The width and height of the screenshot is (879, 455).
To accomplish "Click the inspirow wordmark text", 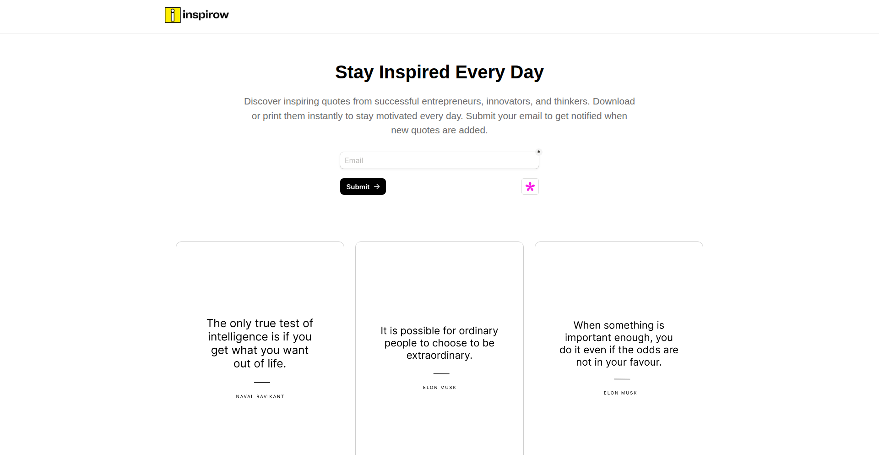I will click(206, 15).
